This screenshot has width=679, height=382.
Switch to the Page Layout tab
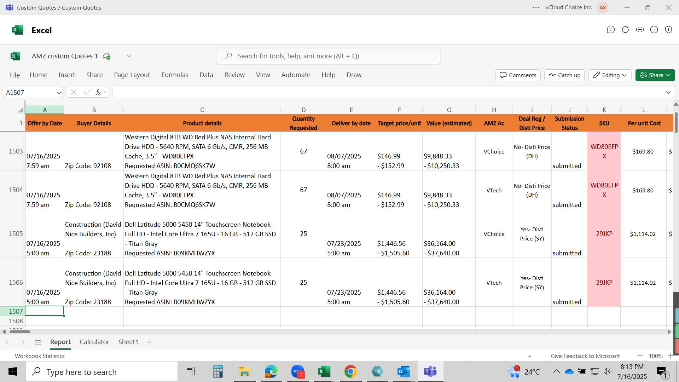tap(132, 75)
